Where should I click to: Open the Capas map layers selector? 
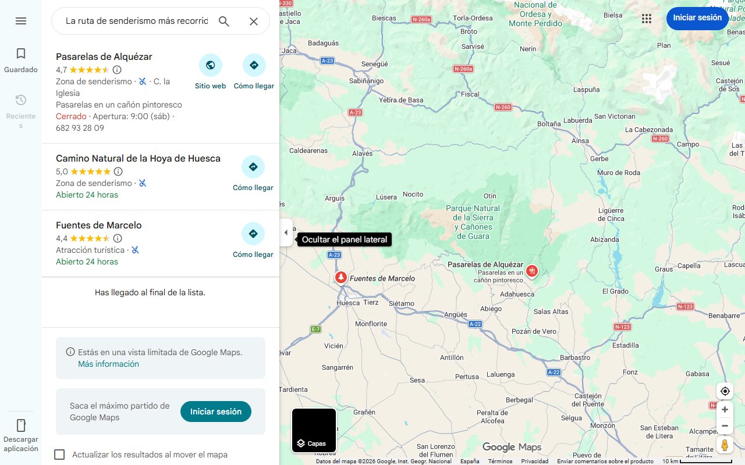(314, 430)
